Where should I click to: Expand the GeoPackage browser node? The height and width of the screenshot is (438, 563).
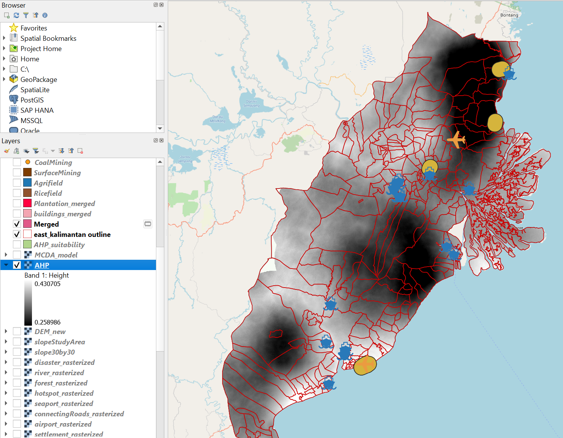click(x=4, y=79)
